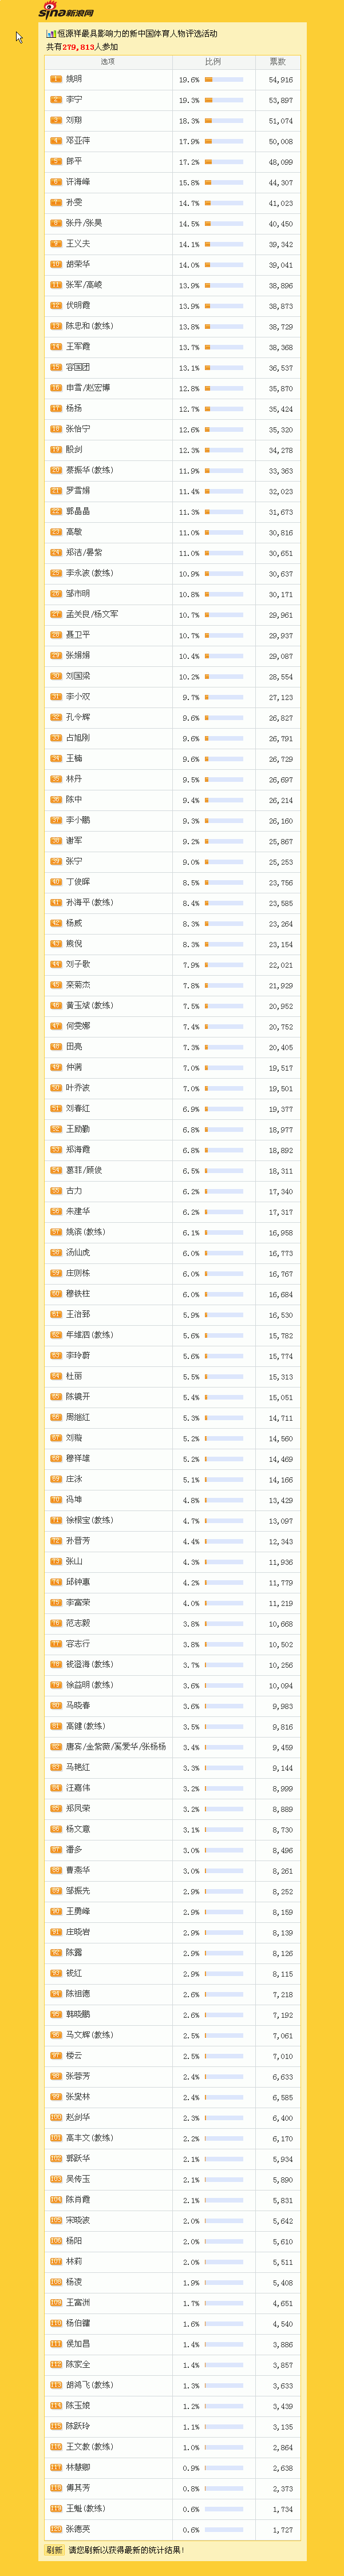Viewport: 344px width, 2576px height.
Task: Click the rank 2 badge beside 李宁
Action: [x=56, y=100]
